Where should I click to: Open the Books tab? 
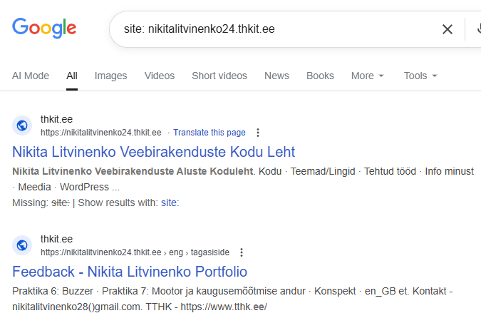pyautogui.click(x=320, y=76)
